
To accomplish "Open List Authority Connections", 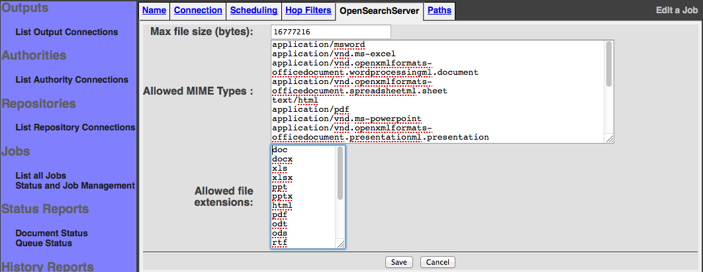I will pos(71,79).
